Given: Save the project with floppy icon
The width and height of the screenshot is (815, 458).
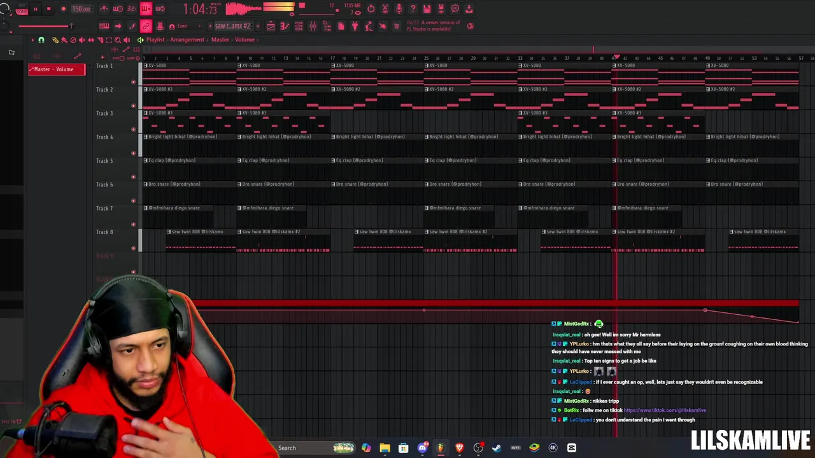Looking at the screenshot, I should 427,9.
